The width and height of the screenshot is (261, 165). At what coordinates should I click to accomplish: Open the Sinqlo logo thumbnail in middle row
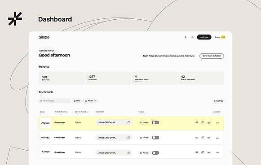tap(45, 138)
